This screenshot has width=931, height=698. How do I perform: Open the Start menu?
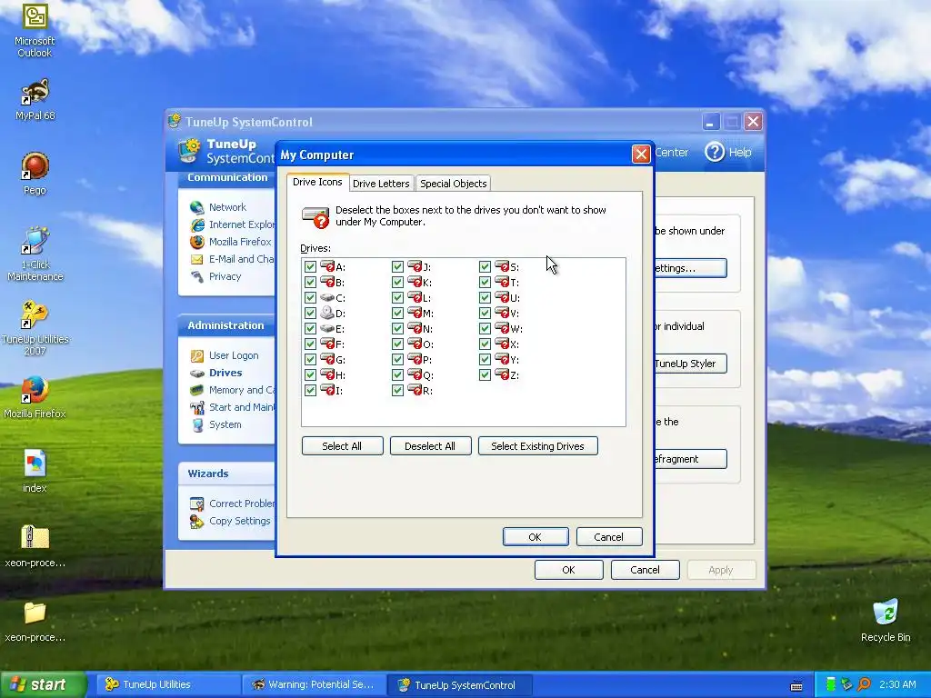tap(43, 684)
